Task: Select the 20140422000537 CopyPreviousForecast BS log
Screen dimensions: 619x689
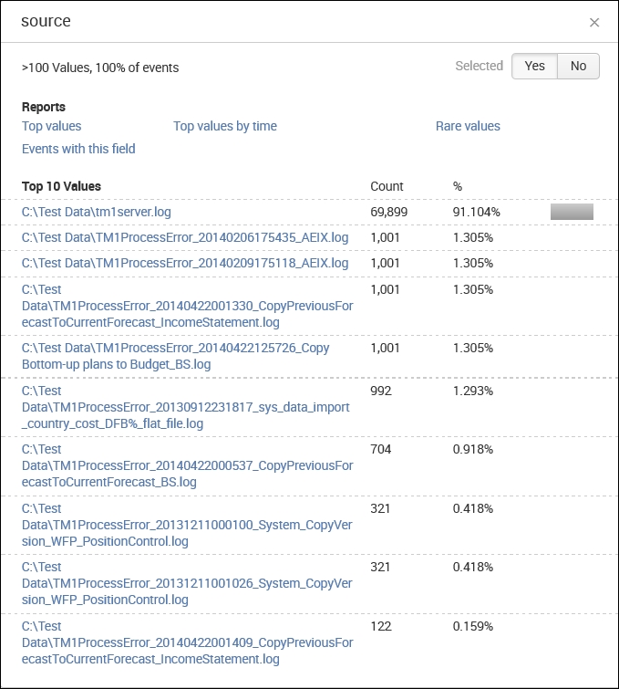Action: (187, 465)
